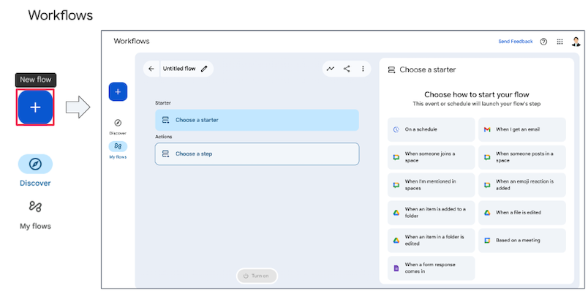Open Discover in the enlarged left sidebar
Viewport: 588px width, 291px height.
35,170
